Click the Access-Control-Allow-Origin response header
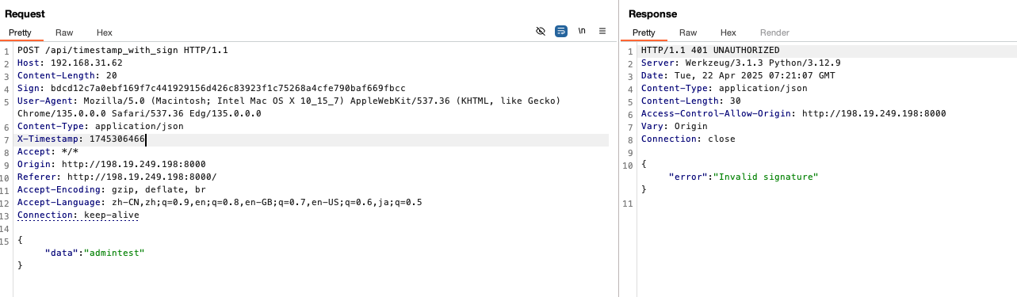1017x297 pixels. point(793,113)
